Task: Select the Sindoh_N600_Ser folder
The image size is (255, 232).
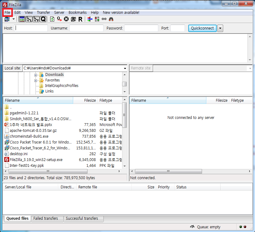Action: (x=40, y=119)
